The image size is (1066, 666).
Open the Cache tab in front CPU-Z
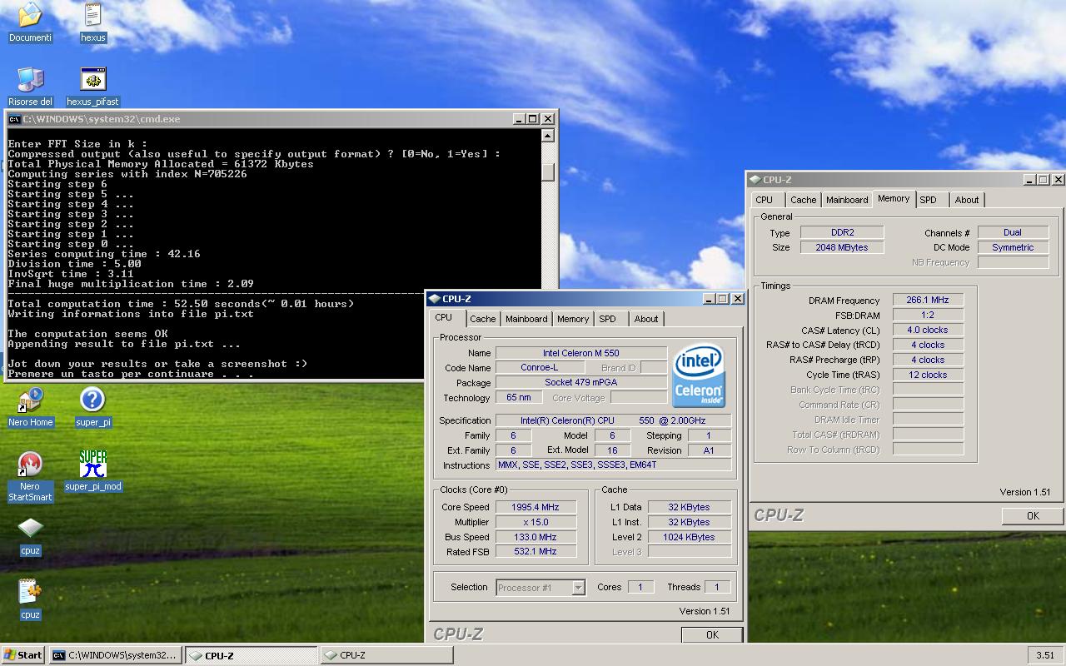pyautogui.click(x=483, y=319)
